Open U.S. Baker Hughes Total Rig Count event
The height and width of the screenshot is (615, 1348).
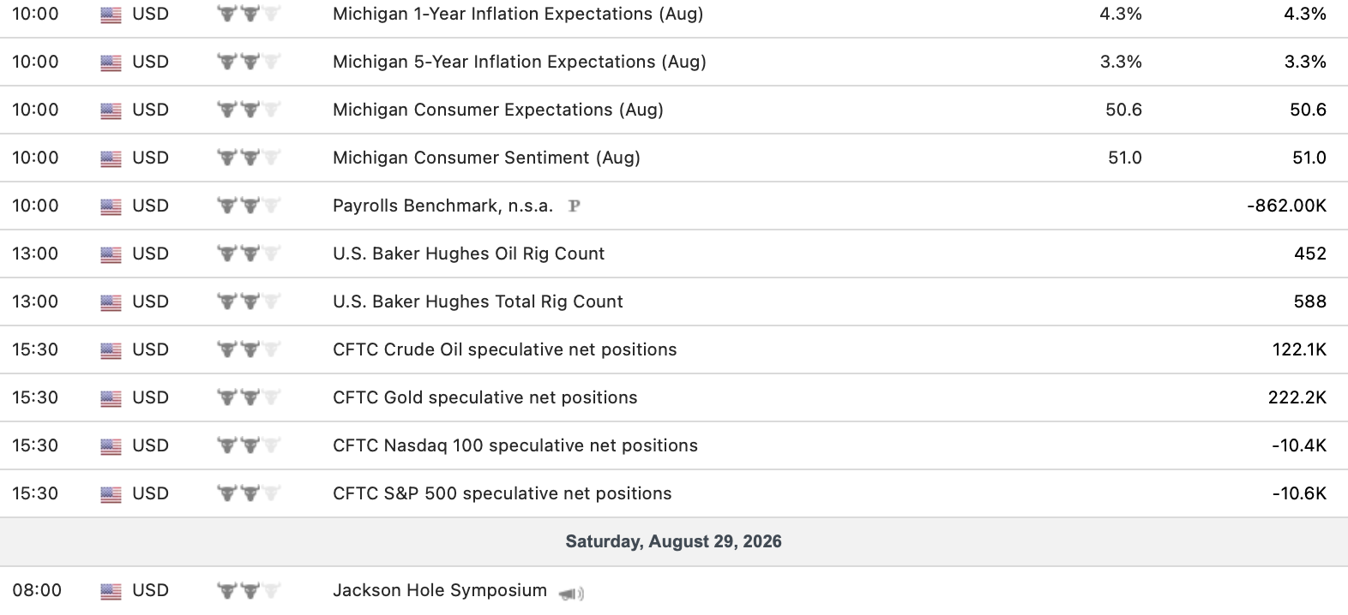pos(478,302)
